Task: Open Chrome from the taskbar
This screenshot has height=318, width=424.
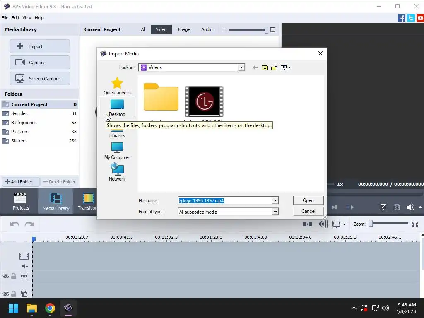Action: (x=50, y=308)
